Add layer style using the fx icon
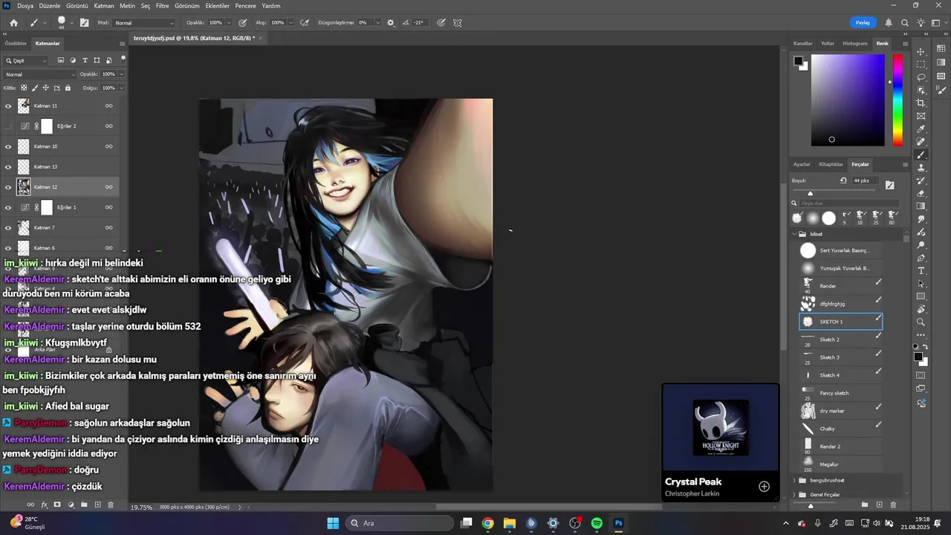 (44, 505)
